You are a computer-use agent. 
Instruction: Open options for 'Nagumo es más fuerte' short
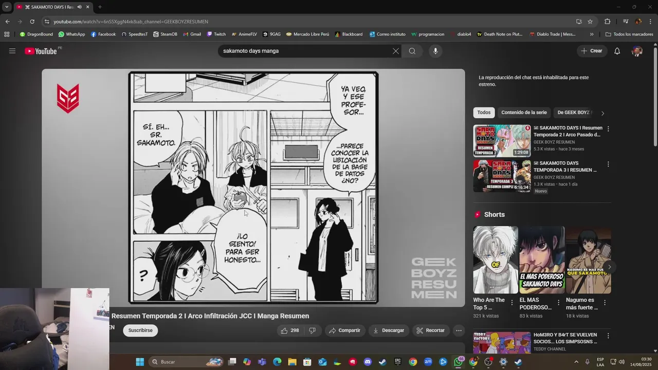pos(605,303)
